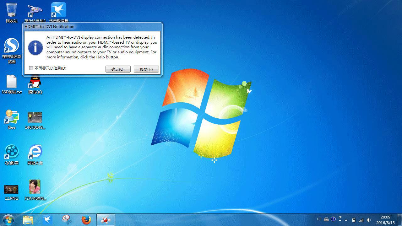The image size is (402, 226).
Task: Click the 20:09 clock and date
Action: point(385,220)
